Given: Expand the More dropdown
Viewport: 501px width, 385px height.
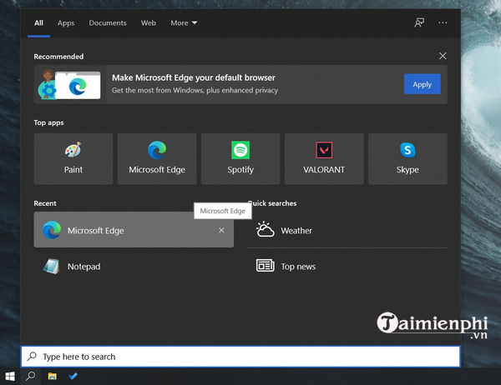Looking at the screenshot, I should (x=184, y=23).
